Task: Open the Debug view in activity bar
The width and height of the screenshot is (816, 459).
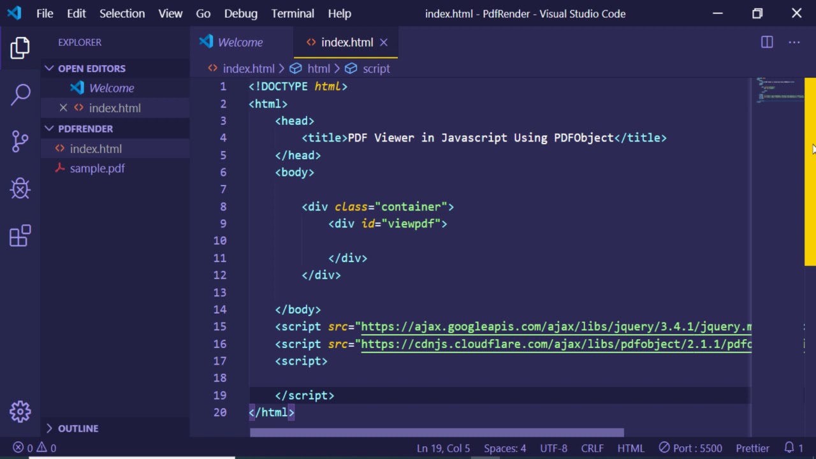Action: coord(20,188)
